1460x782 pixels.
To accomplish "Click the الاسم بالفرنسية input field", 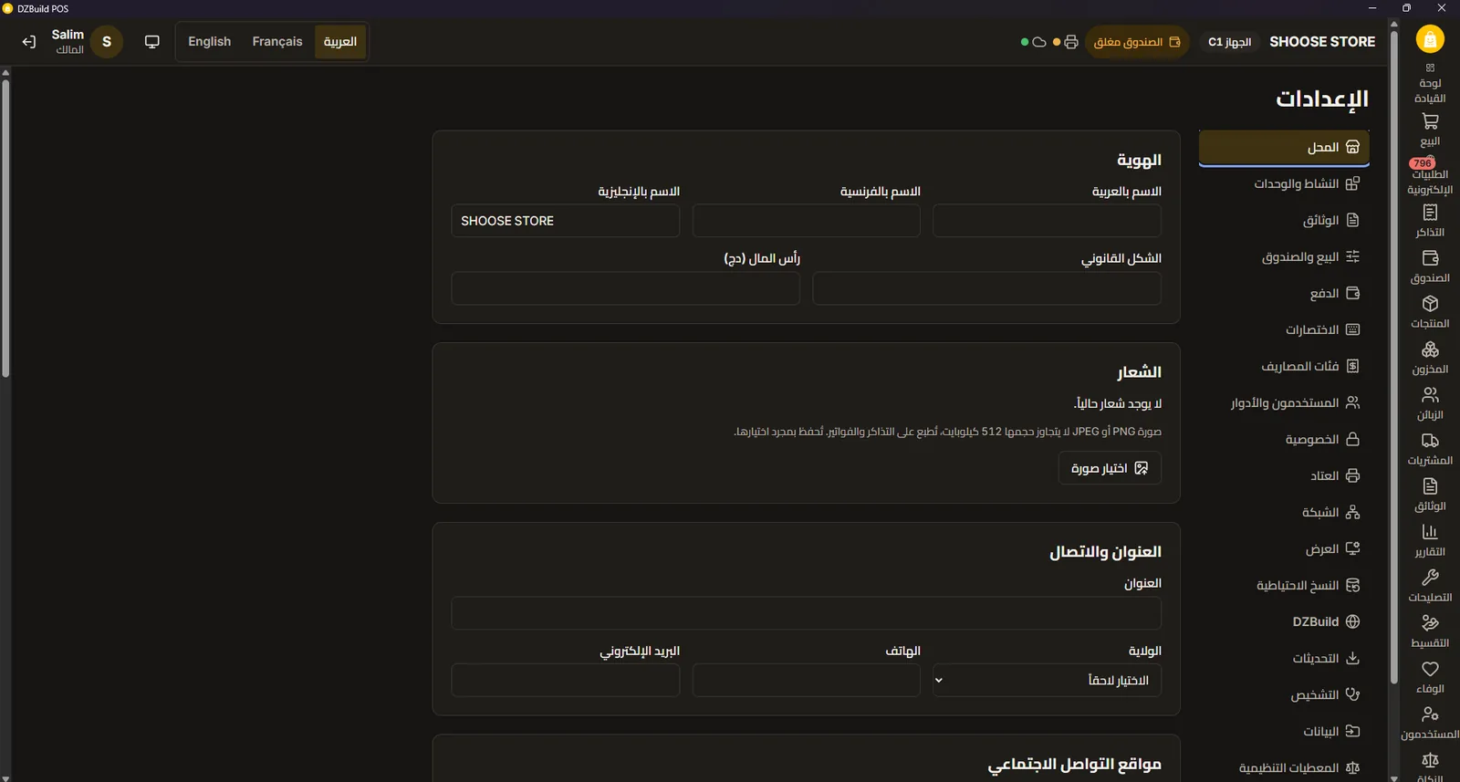I will tap(806, 221).
